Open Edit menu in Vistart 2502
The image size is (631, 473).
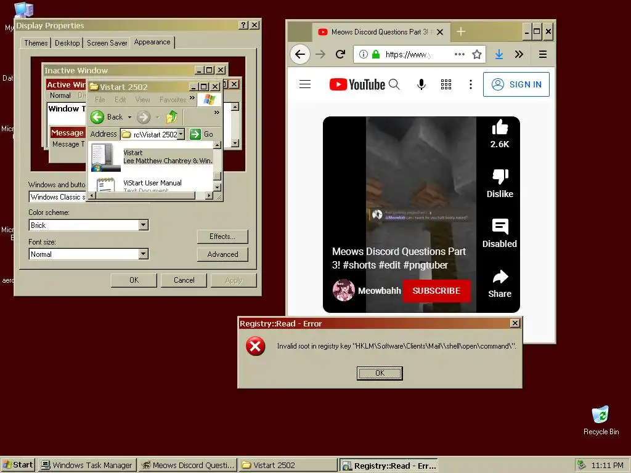tap(120, 99)
